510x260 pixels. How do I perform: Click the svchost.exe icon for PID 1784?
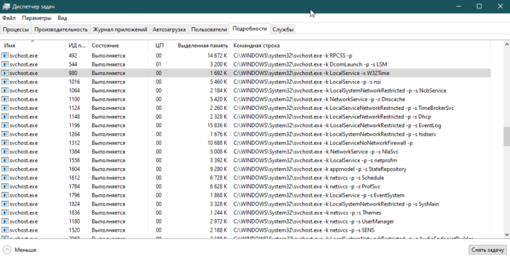pos(5,187)
